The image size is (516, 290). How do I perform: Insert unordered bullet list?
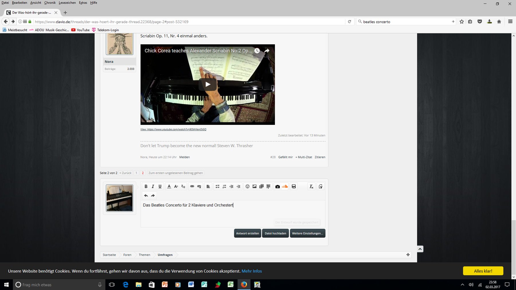[217, 186]
